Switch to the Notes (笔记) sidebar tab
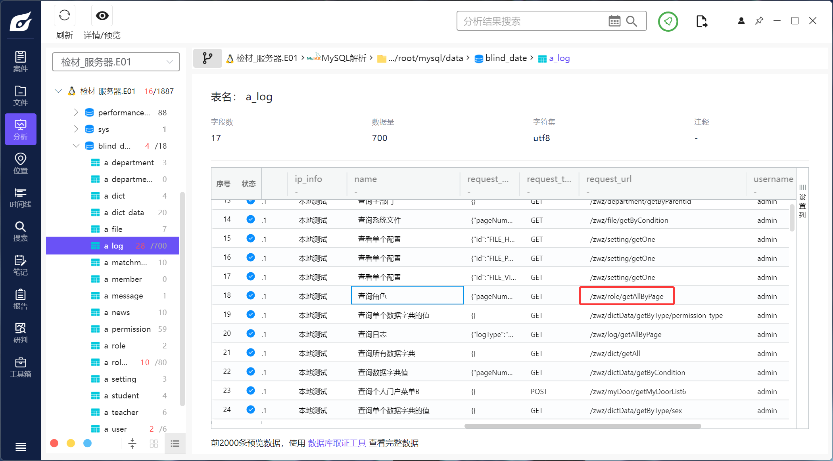833x461 pixels. [20, 265]
